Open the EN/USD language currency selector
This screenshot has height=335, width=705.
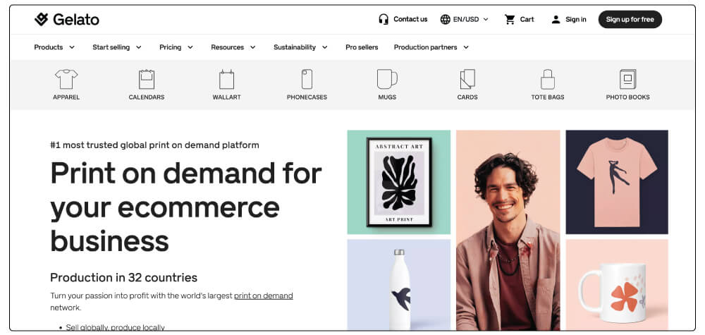click(464, 19)
